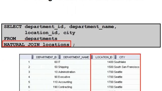Click the word city in the query

click(69, 33)
